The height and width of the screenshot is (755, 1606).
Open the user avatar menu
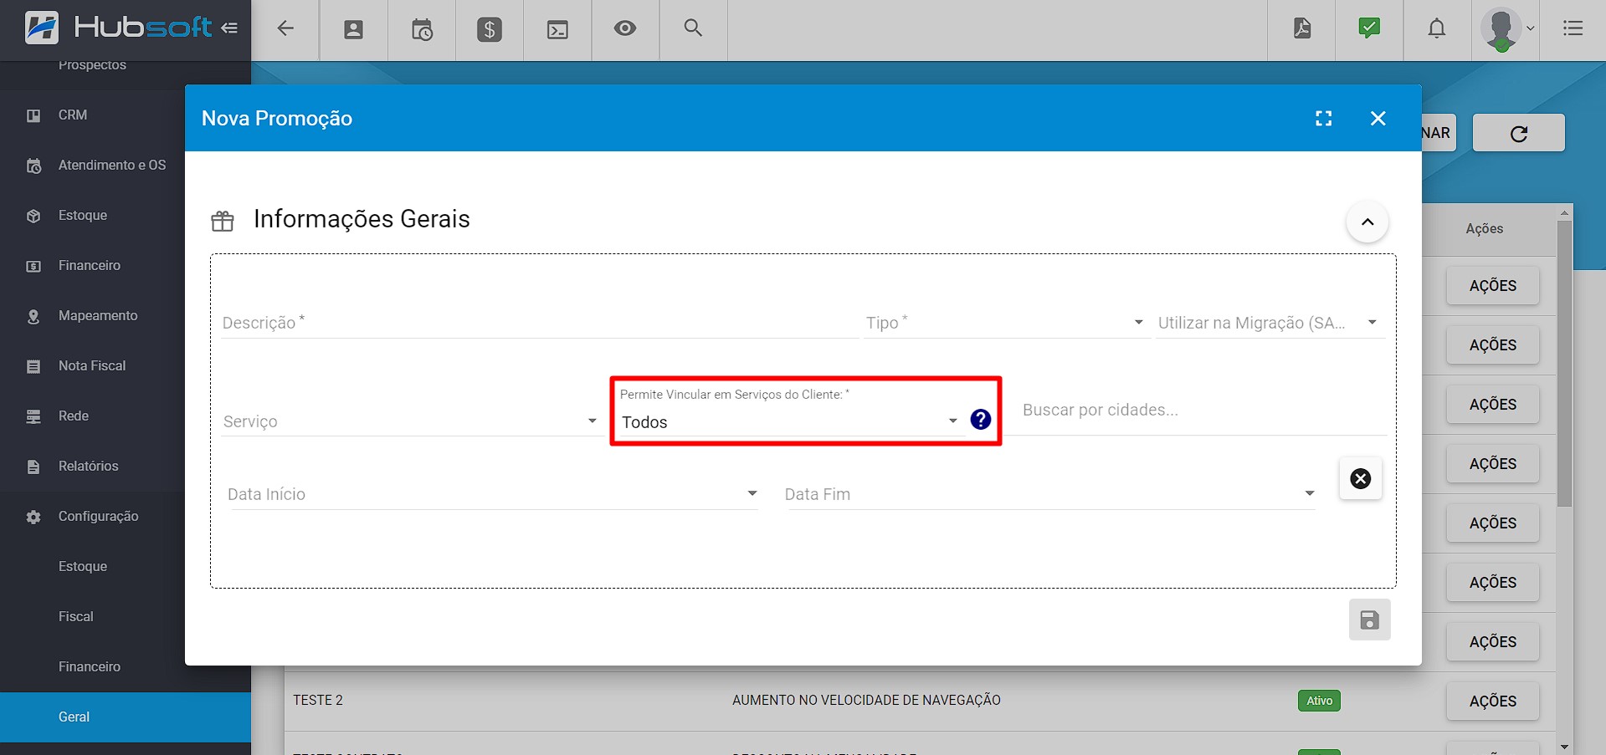pos(1506,29)
